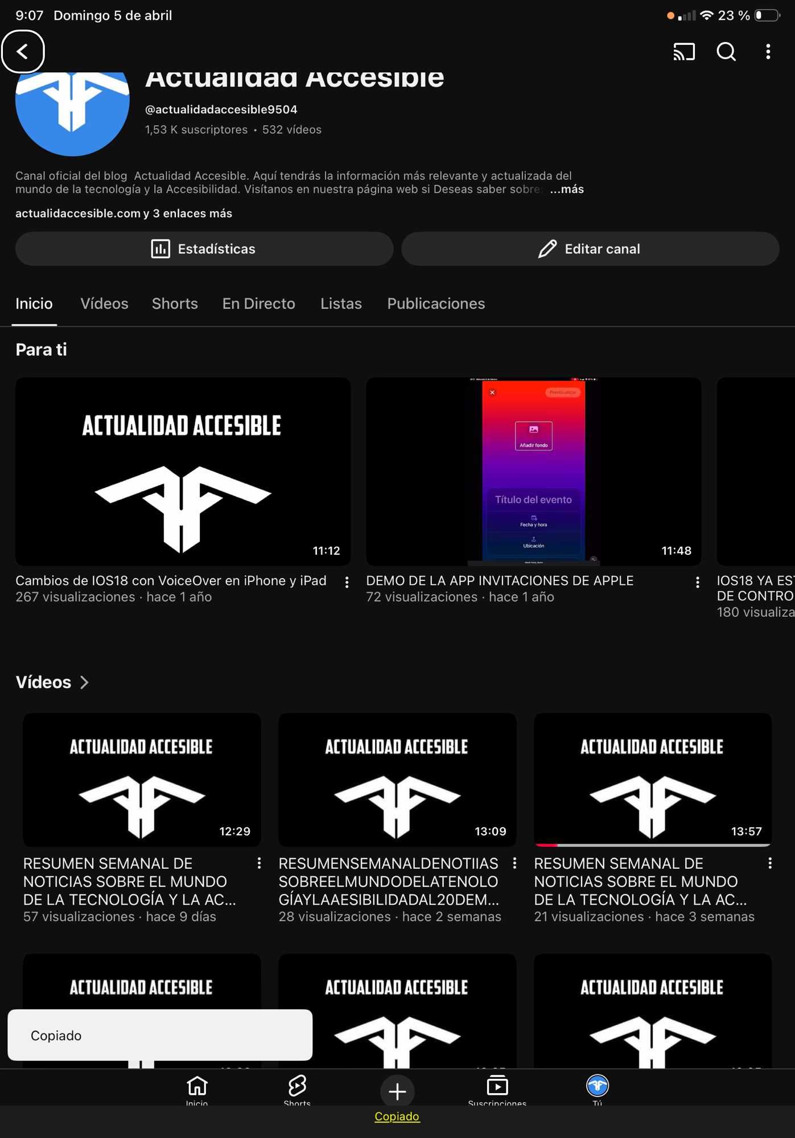The image size is (795, 1138).
Task: Go to Shorts in bottom navigation
Action: pos(297,1090)
